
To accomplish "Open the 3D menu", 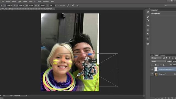I will pyautogui.click(x=35, y=2).
